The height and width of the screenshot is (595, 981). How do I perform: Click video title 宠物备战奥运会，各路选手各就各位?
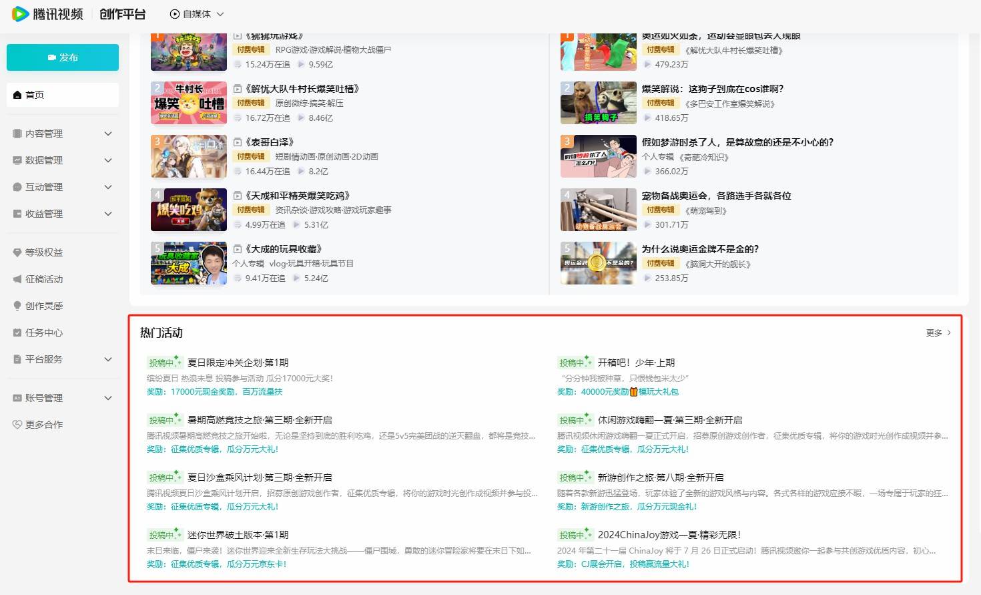point(717,196)
